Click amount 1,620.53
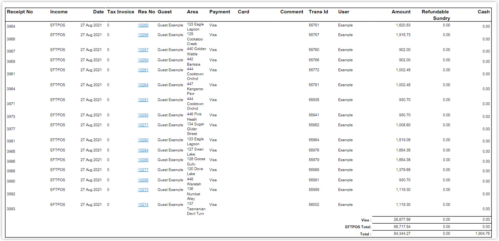This screenshot has height=241, width=499. [403, 25]
